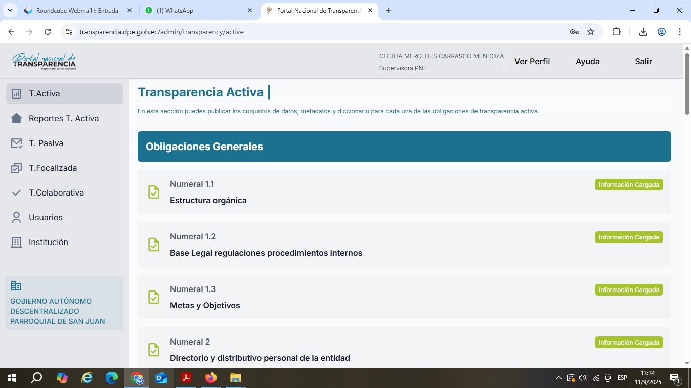Click the Reportes T. Activa home icon
The image size is (691, 388).
coord(16,119)
